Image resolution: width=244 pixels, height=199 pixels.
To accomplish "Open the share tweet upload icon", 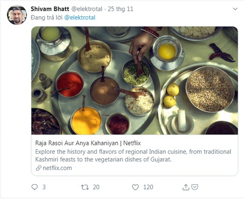I will (186, 187).
